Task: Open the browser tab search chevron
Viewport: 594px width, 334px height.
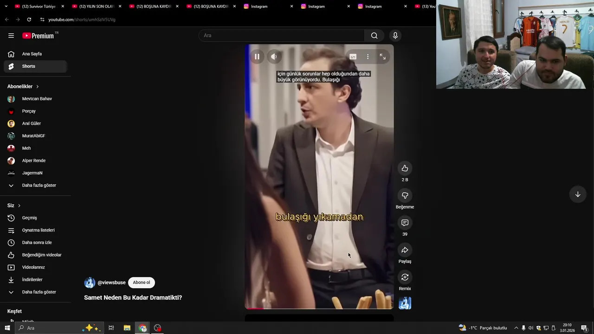Action: point(6,6)
